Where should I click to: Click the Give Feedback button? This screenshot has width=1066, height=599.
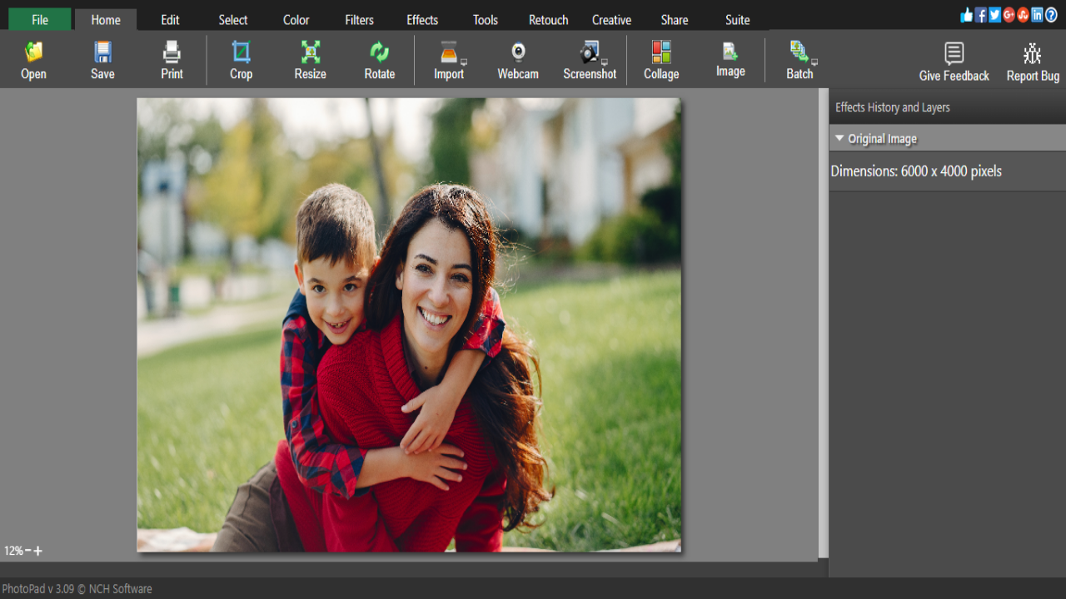(x=953, y=62)
